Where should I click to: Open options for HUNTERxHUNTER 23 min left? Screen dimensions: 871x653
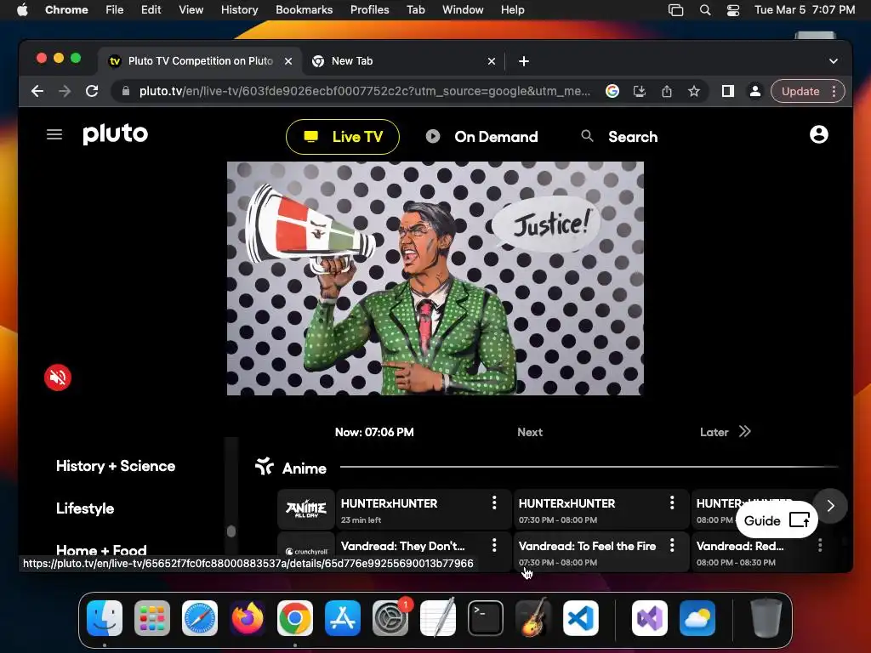494,503
